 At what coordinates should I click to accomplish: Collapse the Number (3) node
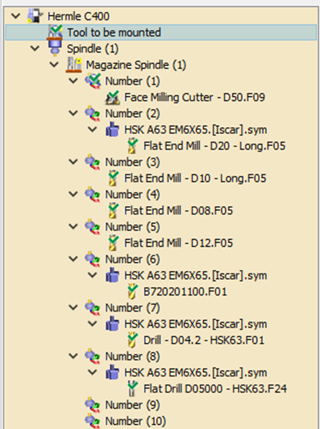(73, 162)
